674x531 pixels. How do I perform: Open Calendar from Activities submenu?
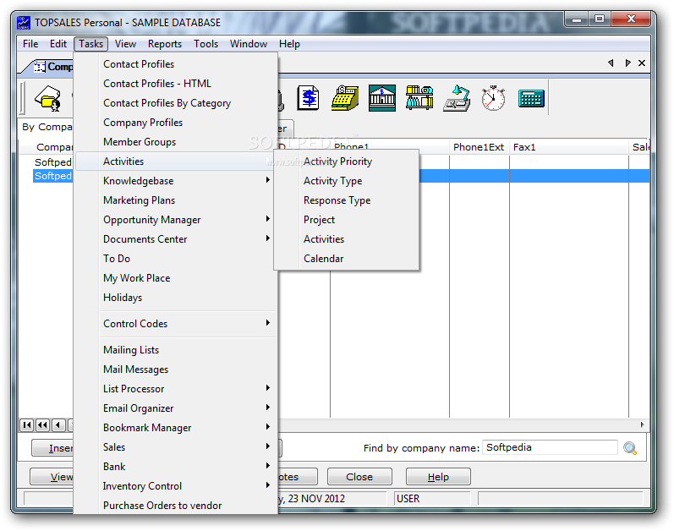(347, 259)
